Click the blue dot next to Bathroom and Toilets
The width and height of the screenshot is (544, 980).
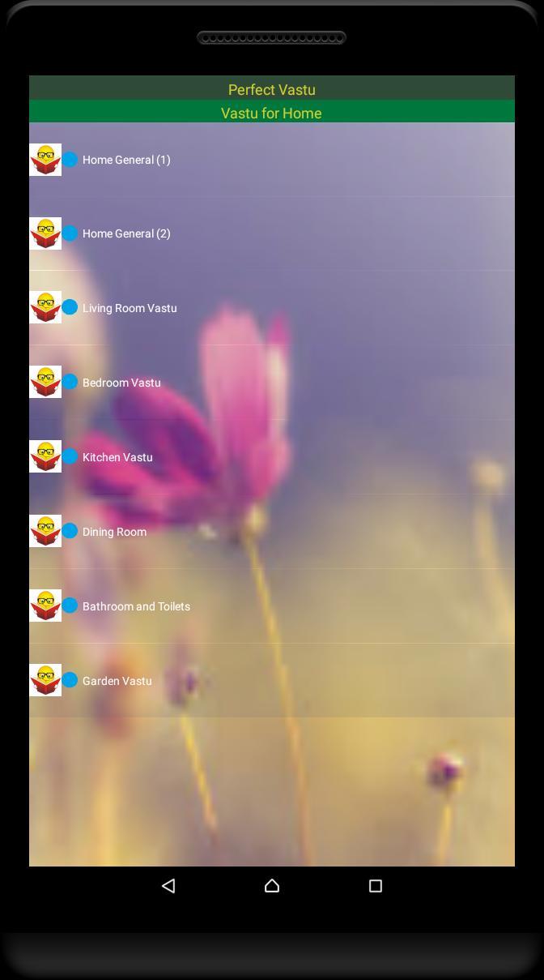70,606
